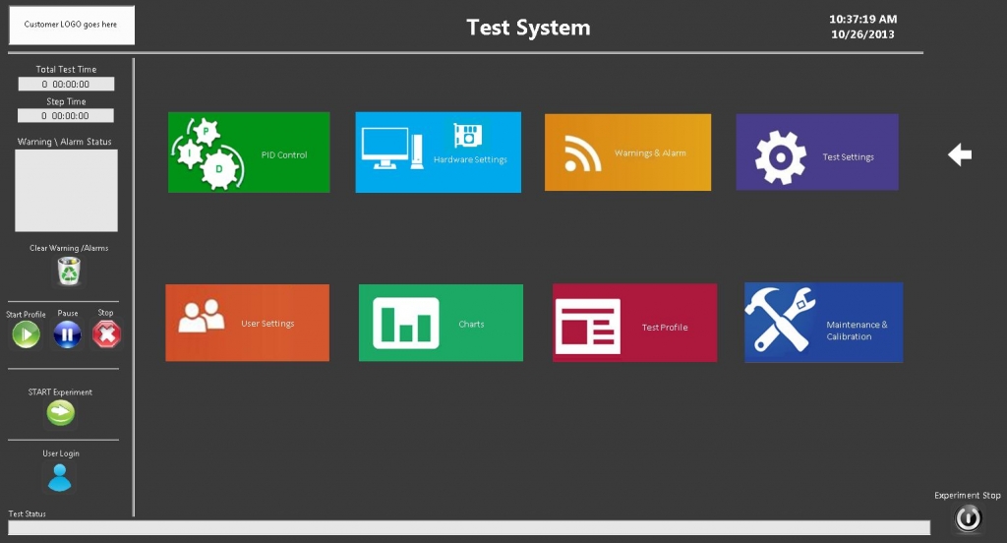Click the Total Test Time field

click(x=66, y=85)
